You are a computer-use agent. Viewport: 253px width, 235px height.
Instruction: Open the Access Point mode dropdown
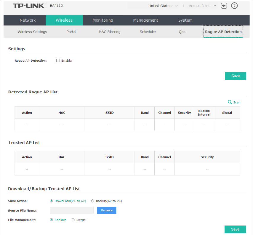(202, 6)
